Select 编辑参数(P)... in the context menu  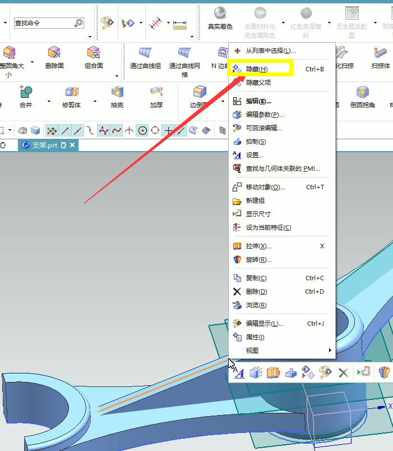point(265,115)
